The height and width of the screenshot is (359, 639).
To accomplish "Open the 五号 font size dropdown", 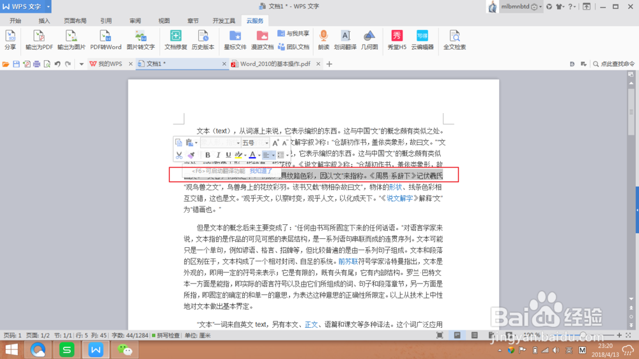I will pyautogui.click(x=266, y=143).
